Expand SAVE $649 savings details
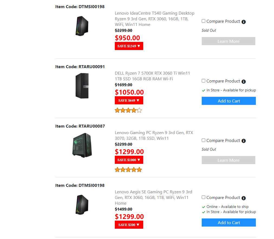Screen dimensions: 274x239 [129, 100]
